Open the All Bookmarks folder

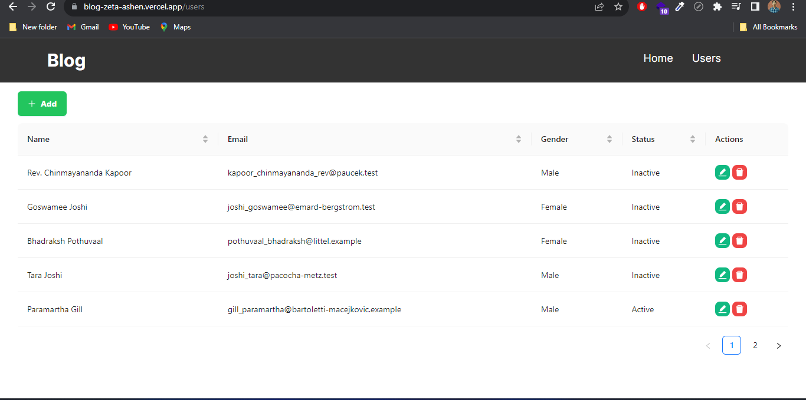tap(768, 27)
